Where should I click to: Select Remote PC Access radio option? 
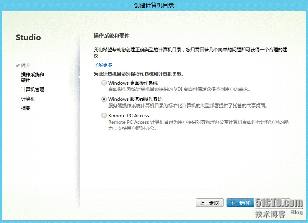coord(104,115)
